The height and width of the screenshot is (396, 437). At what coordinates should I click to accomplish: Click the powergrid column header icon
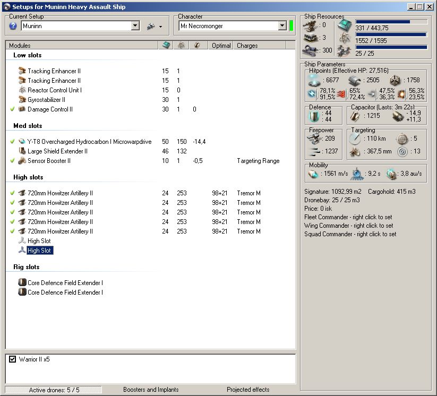tap(181, 45)
